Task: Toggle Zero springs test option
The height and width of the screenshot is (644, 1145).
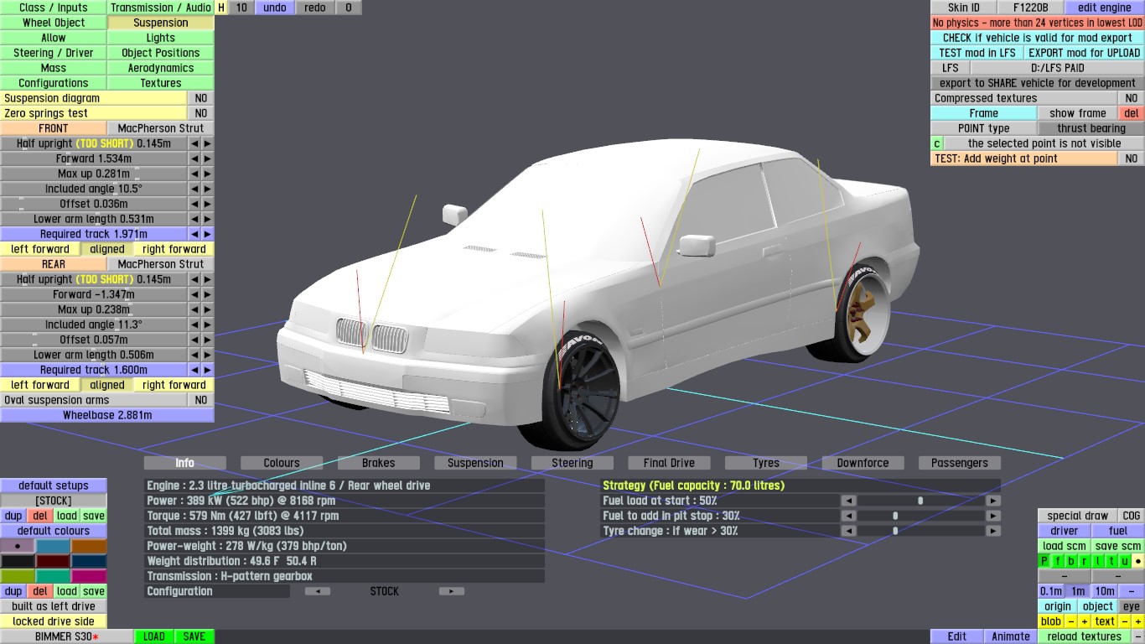Action: [201, 113]
